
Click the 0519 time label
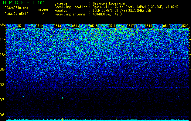point(167,26)
